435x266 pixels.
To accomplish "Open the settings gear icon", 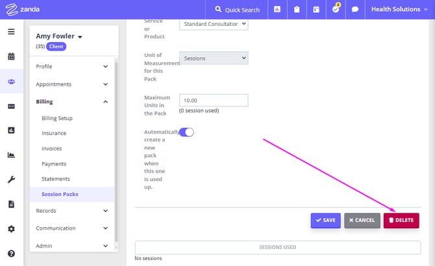I will [11, 229].
